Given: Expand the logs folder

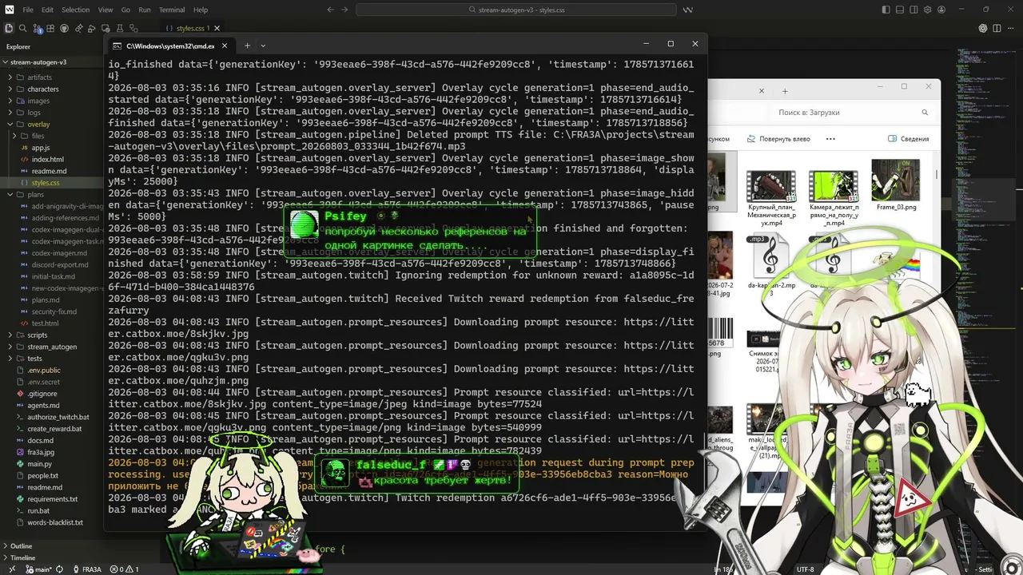Looking at the screenshot, I should (x=52, y=113).
